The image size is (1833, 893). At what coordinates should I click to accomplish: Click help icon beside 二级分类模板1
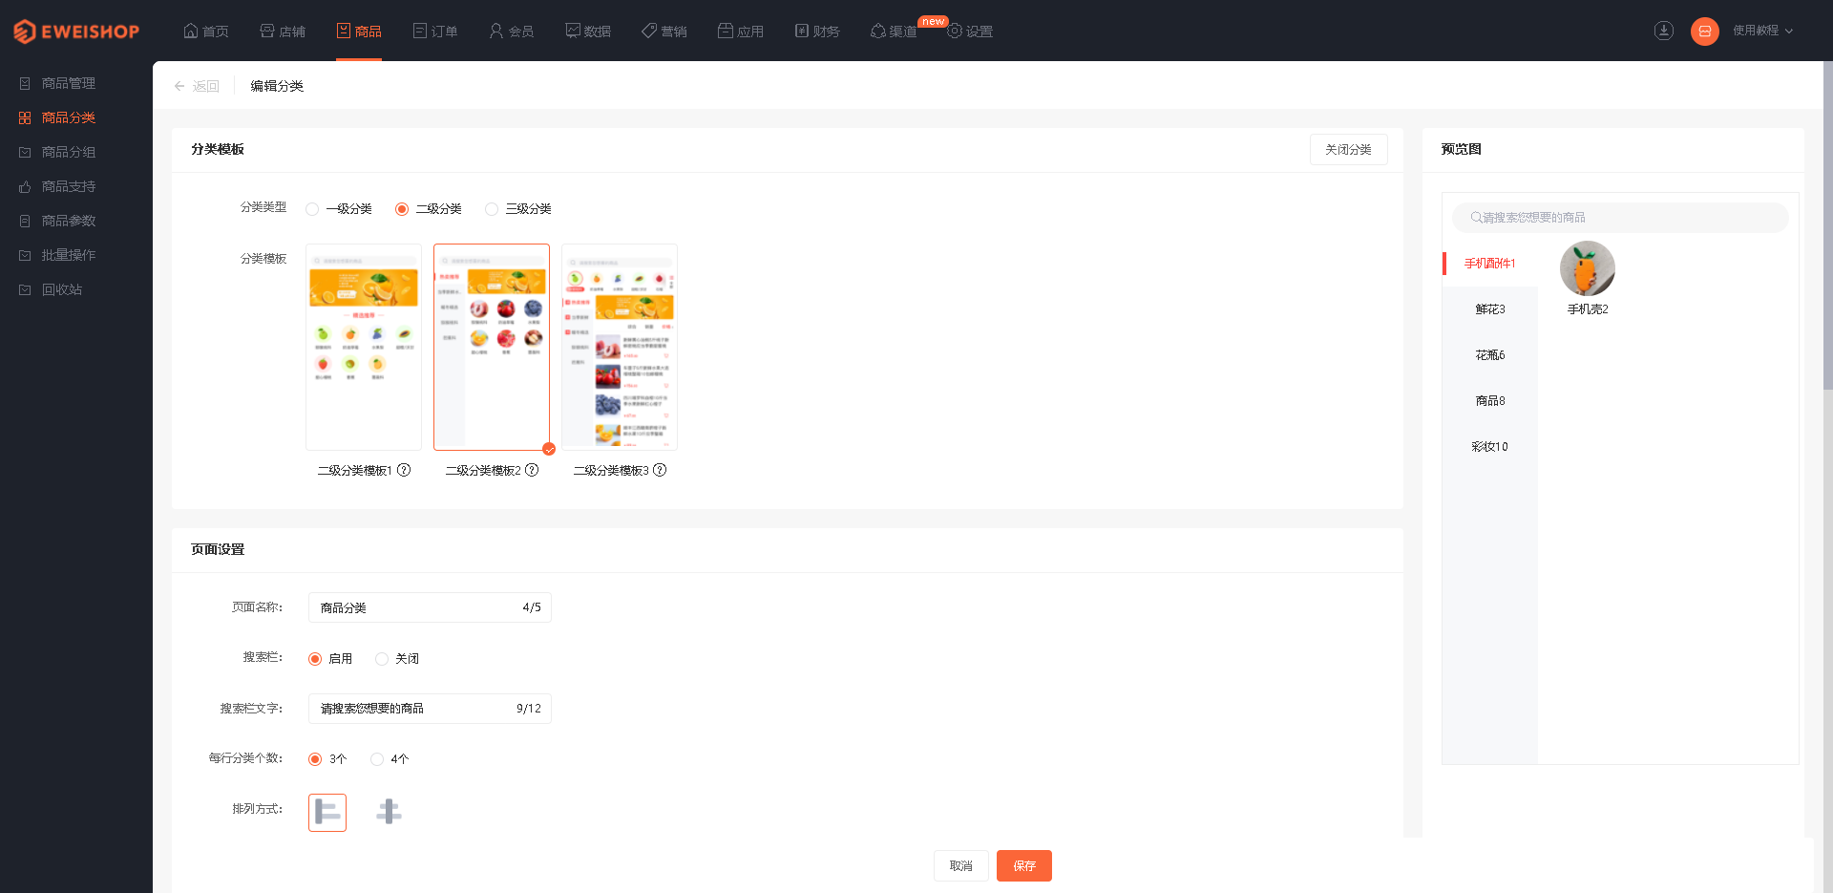click(404, 470)
